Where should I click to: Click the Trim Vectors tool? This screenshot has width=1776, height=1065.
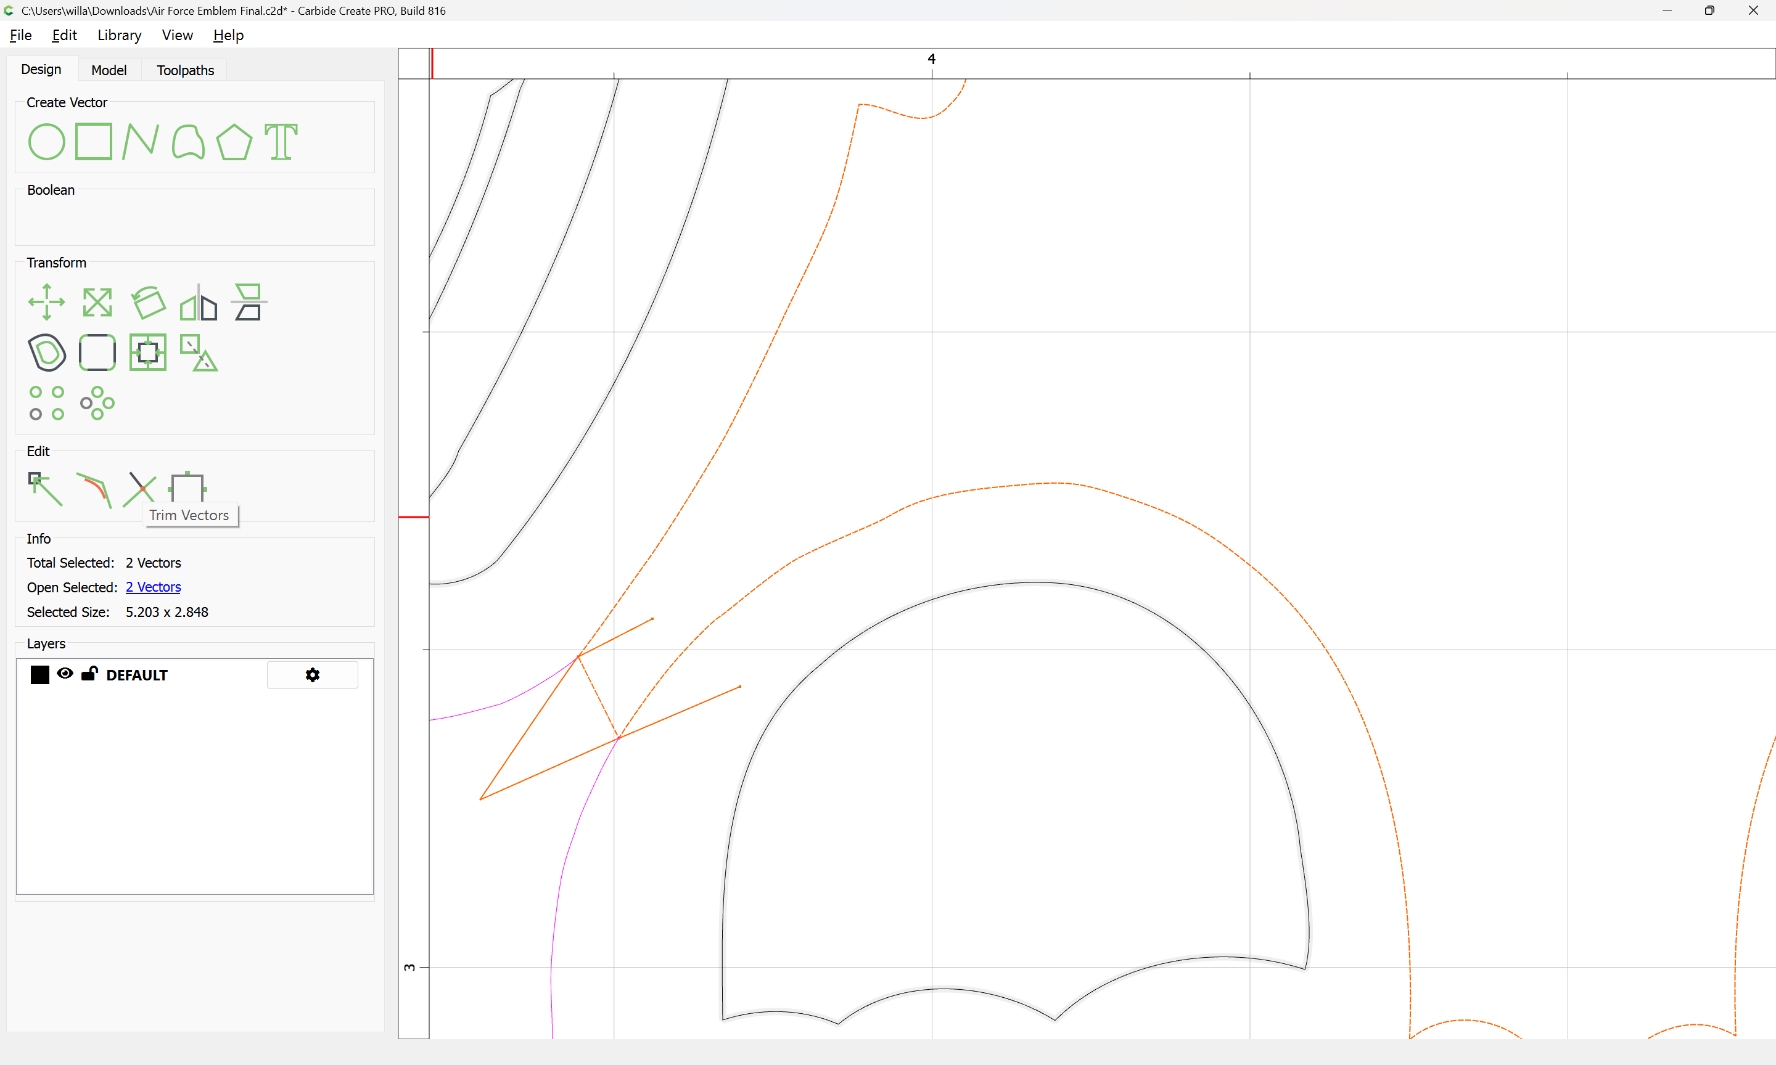click(141, 489)
